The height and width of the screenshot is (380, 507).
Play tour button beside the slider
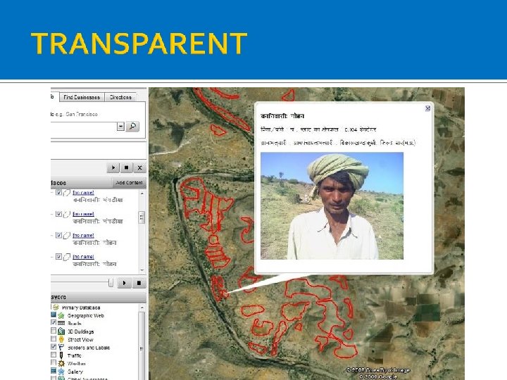(x=124, y=283)
